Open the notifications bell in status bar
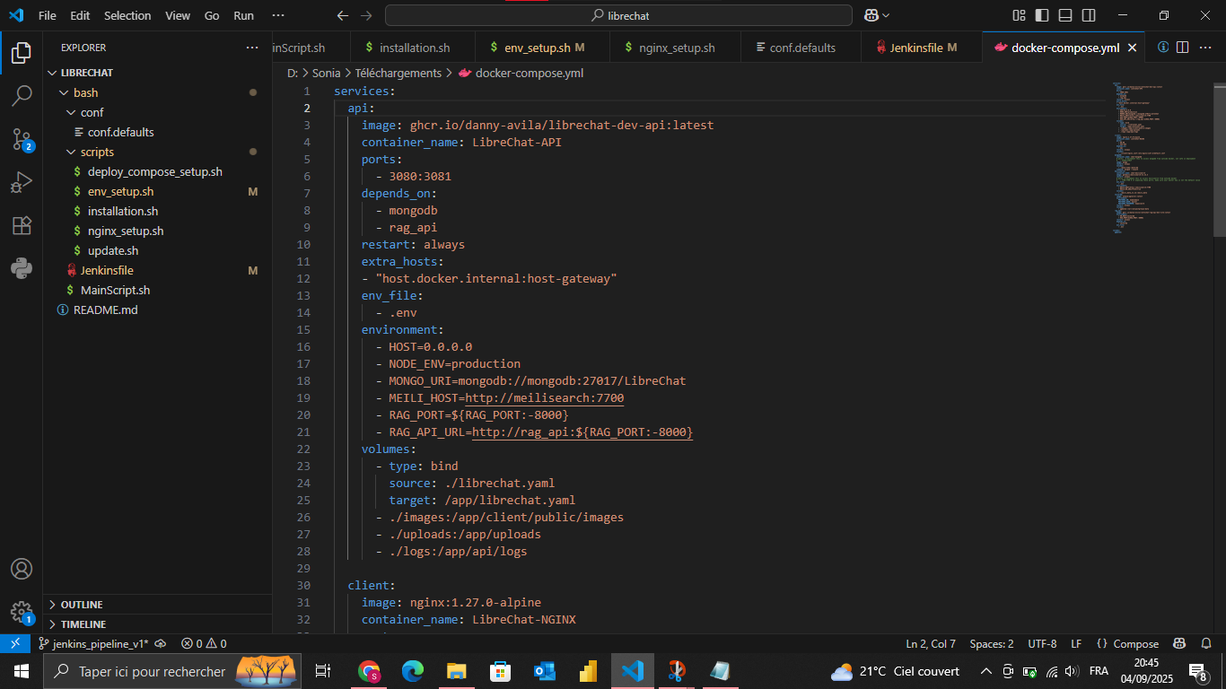The height and width of the screenshot is (689, 1226). (1205, 643)
